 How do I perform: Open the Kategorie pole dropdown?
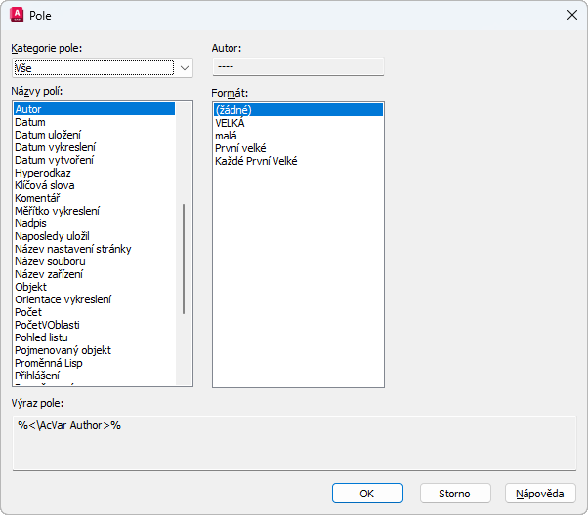coord(185,68)
